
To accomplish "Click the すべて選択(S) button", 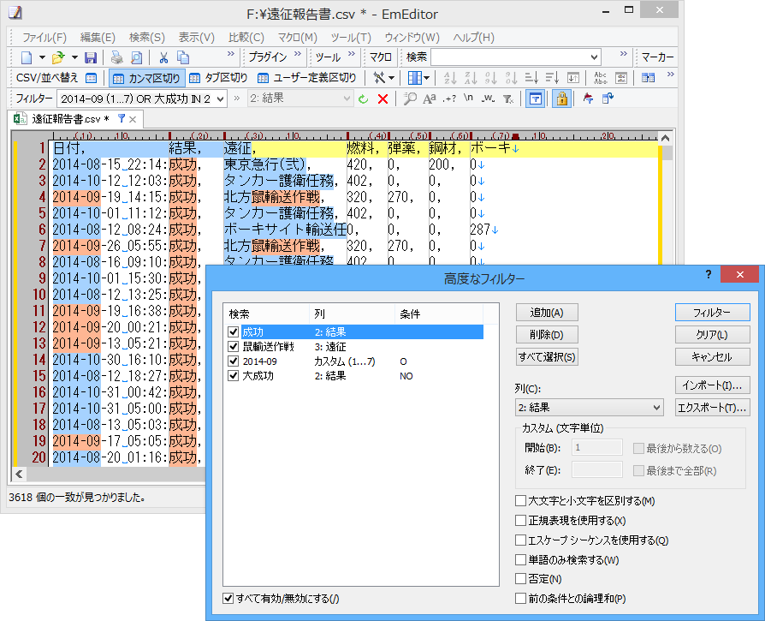I will pos(547,357).
